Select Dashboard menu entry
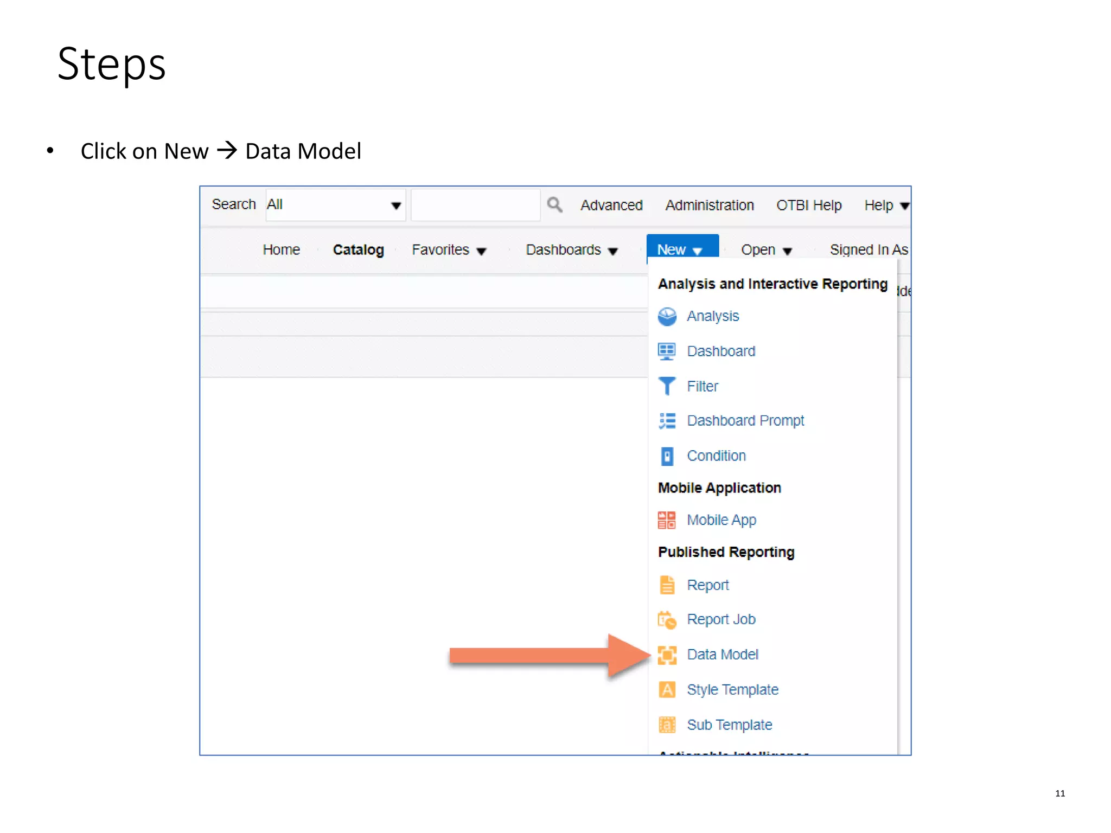The height and width of the screenshot is (833, 1111). pos(721,351)
